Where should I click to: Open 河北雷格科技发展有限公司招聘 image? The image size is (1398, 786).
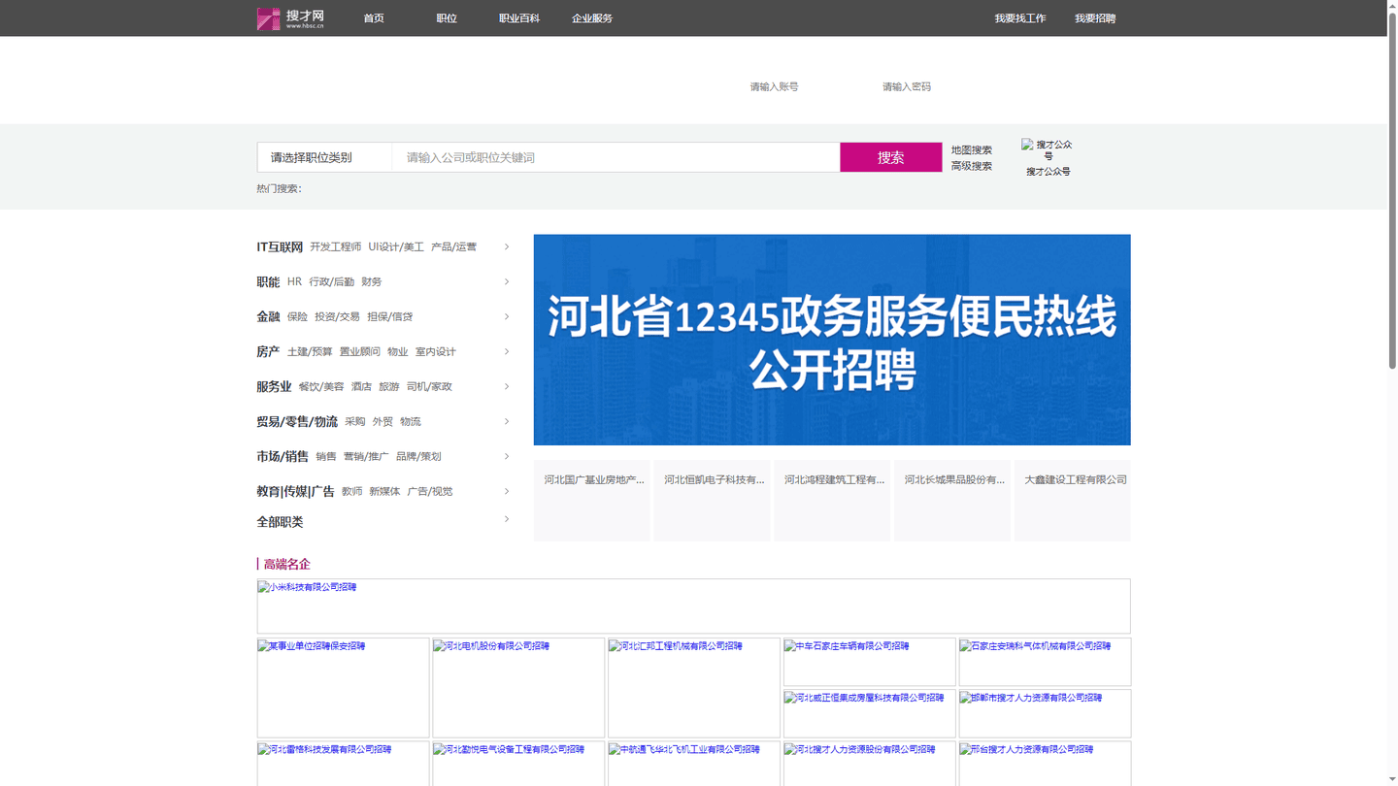click(x=343, y=764)
